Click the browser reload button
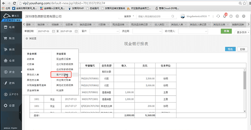The width and height of the screenshot is (251, 130). [x=14, y=3]
